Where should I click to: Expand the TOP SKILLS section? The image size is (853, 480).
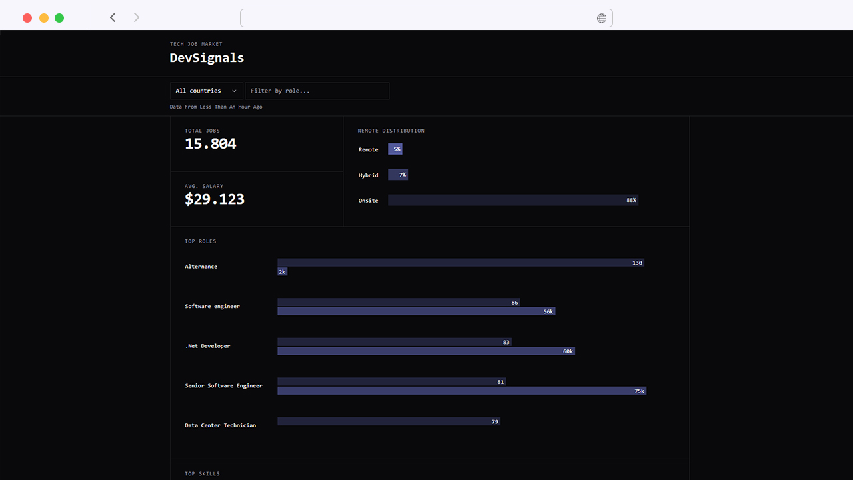pos(202,473)
